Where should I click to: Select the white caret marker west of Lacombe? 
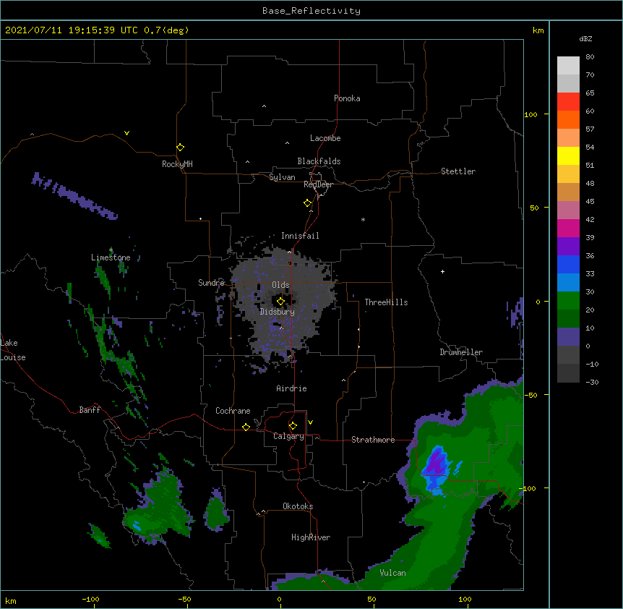tap(287, 143)
